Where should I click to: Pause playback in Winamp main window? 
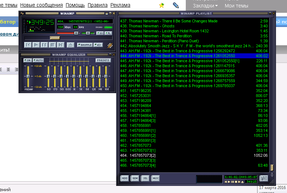coord(44,45)
